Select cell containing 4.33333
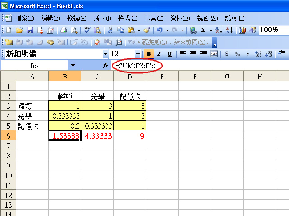The image size is (289, 216). (98, 135)
